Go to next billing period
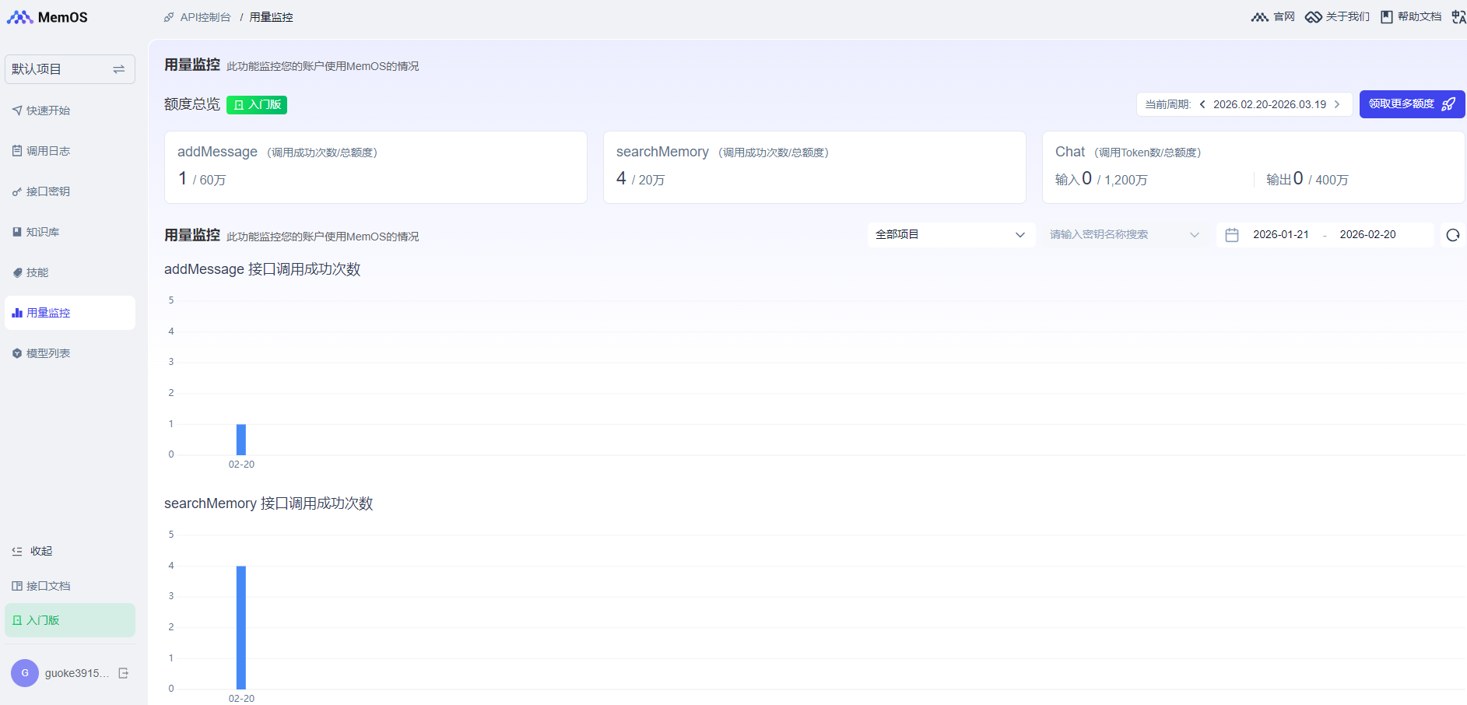The height and width of the screenshot is (705, 1467). pos(1337,104)
